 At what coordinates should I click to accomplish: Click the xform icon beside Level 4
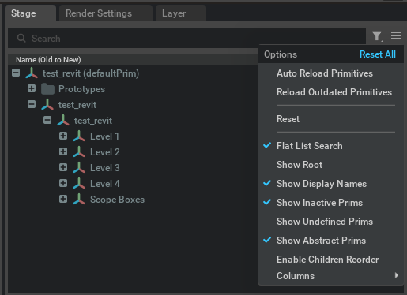pyautogui.click(x=79, y=184)
